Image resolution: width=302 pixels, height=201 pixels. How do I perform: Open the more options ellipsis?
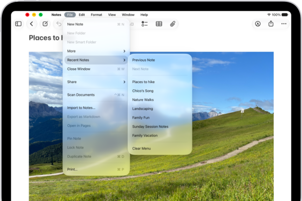[x=284, y=24]
